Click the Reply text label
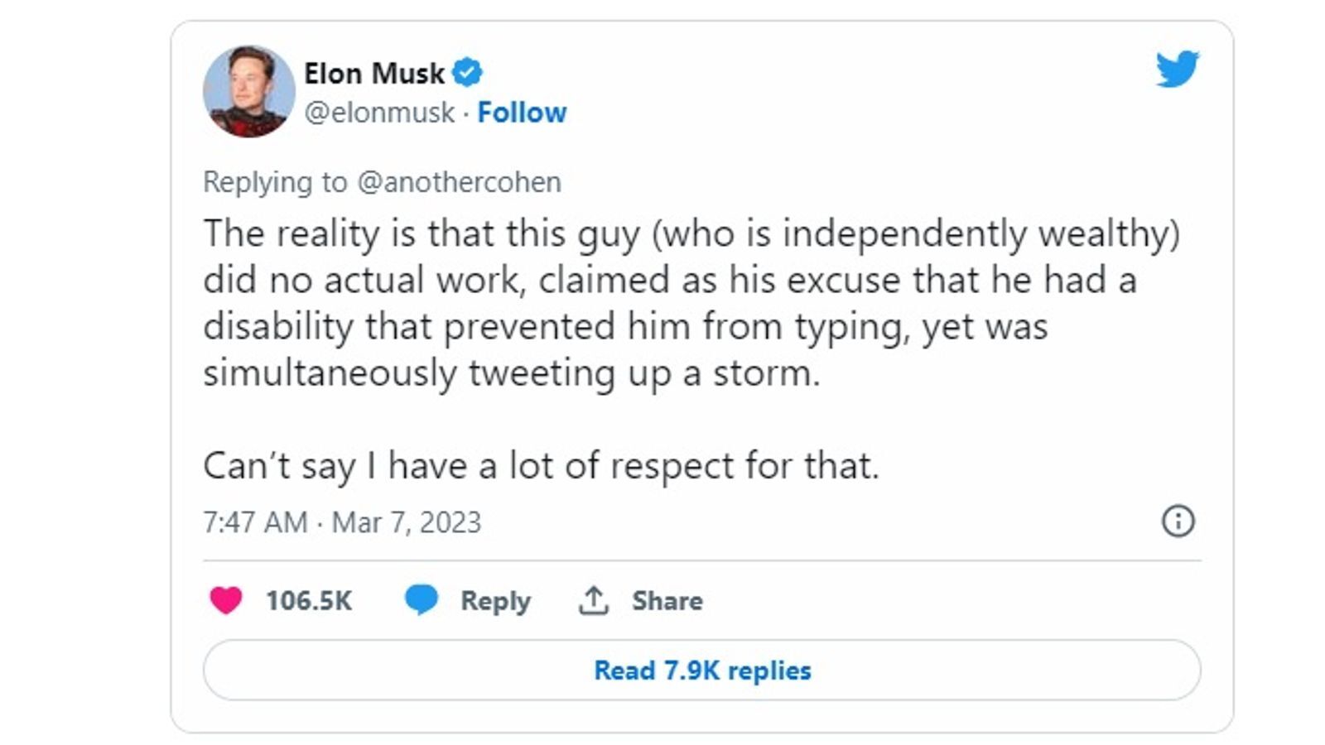Screen dimensions: 1325x745 pos(495,600)
